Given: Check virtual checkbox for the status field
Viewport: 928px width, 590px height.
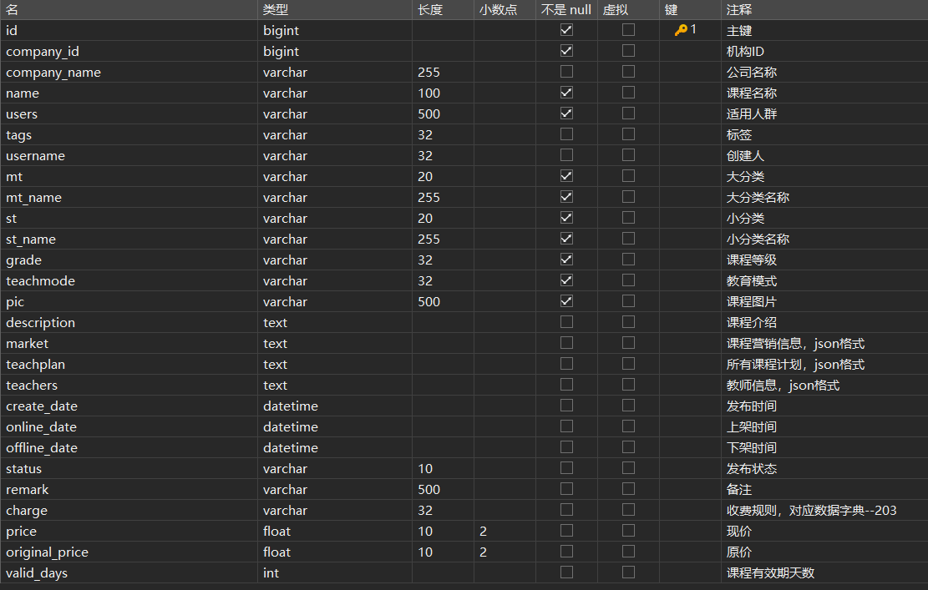Looking at the screenshot, I should [628, 468].
